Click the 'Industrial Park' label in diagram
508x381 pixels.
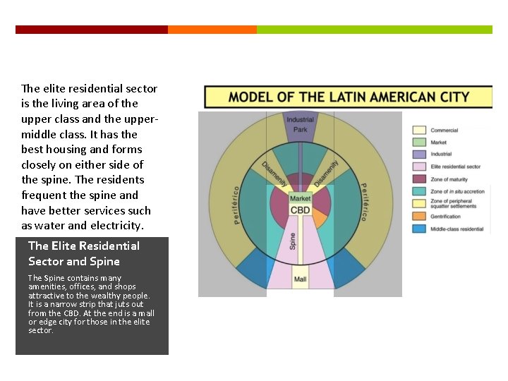300,124
